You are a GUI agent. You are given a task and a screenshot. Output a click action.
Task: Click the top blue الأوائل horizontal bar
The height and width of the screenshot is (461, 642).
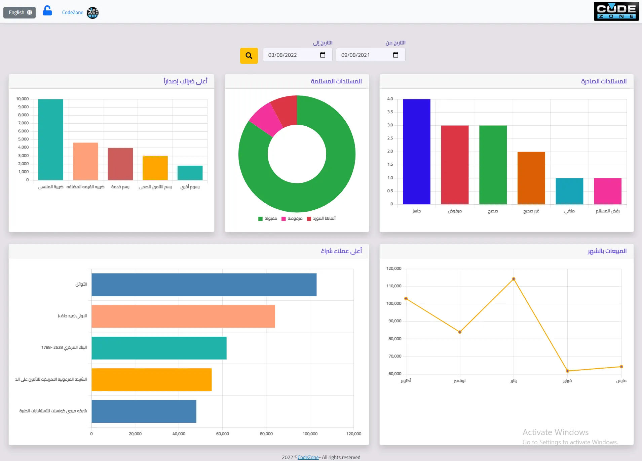click(204, 285)
